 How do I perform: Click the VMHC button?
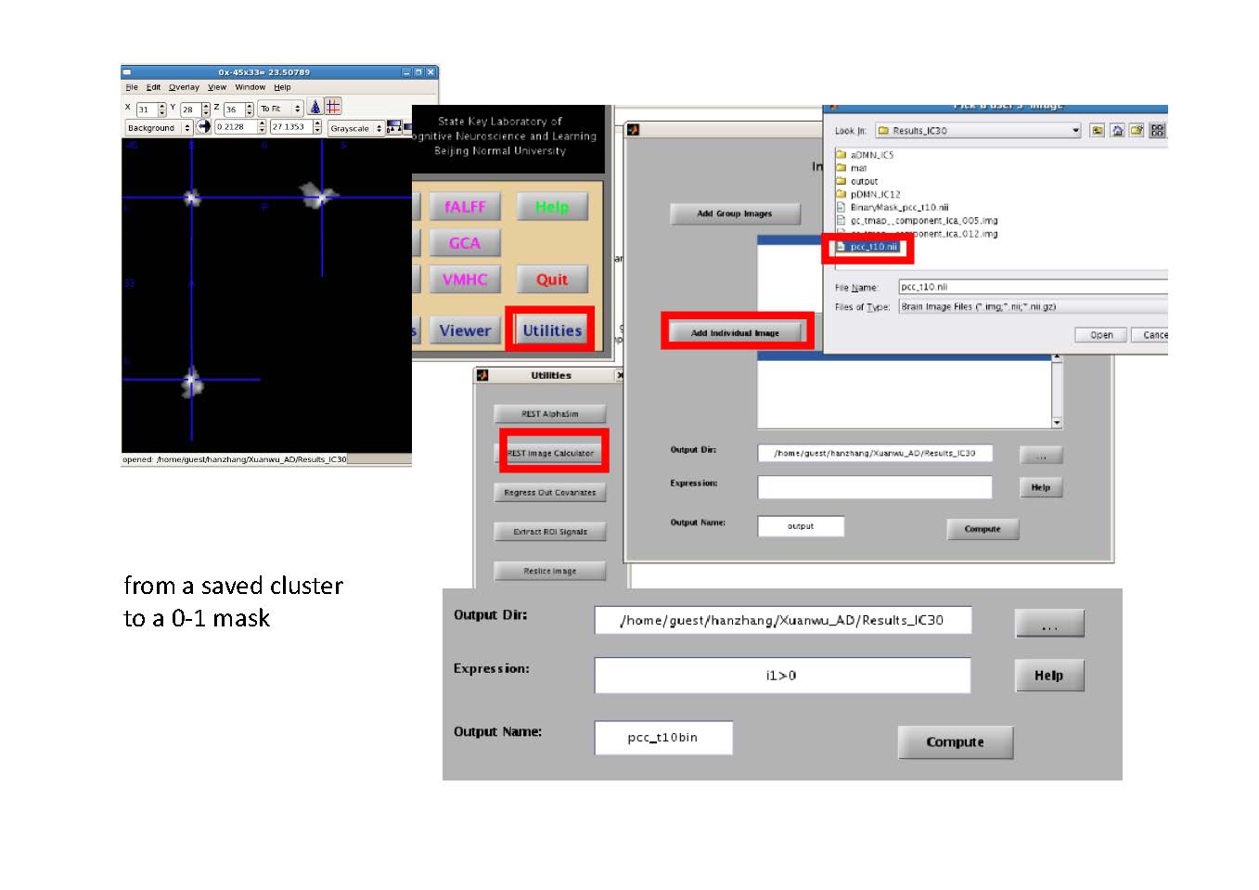coord(465,279)
